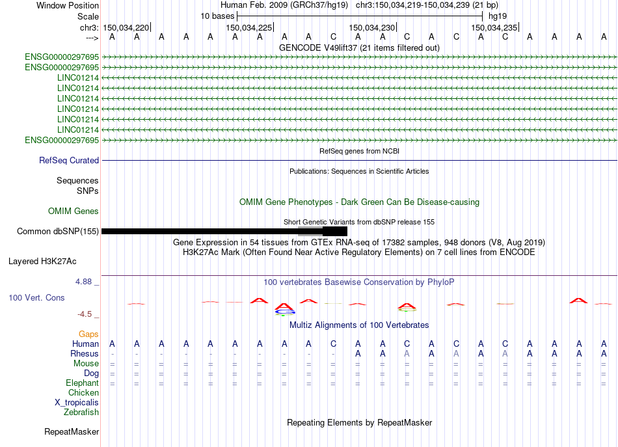618x447 pixels.
Task: Click the 100 Vert. Cons track label
Action: click(x=36, y=298)
